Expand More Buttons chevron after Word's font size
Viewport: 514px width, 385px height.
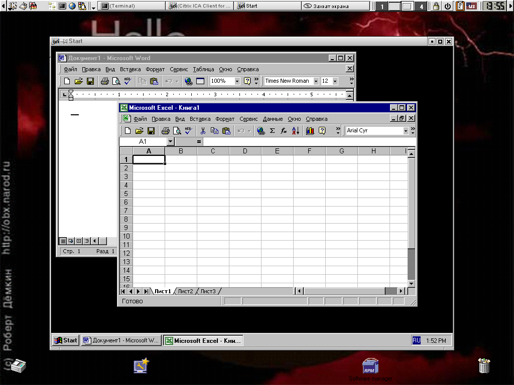[x=351, y=81]
